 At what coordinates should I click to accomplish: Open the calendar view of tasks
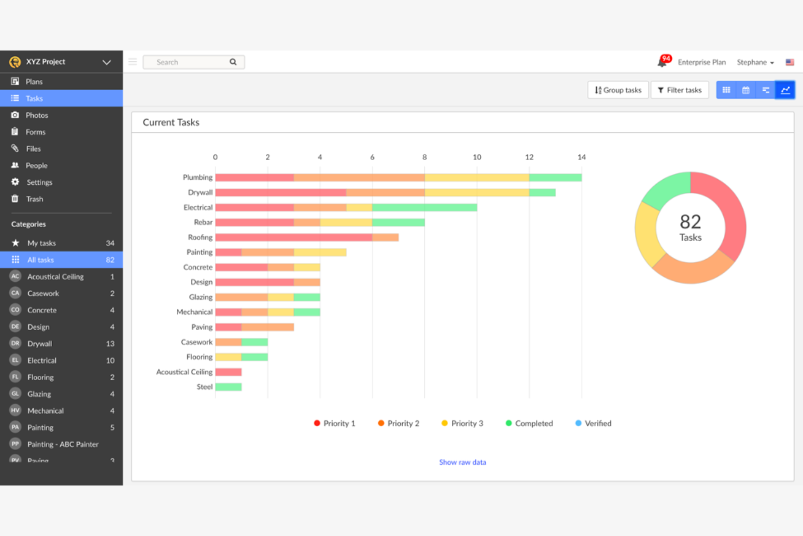(745, 90)
